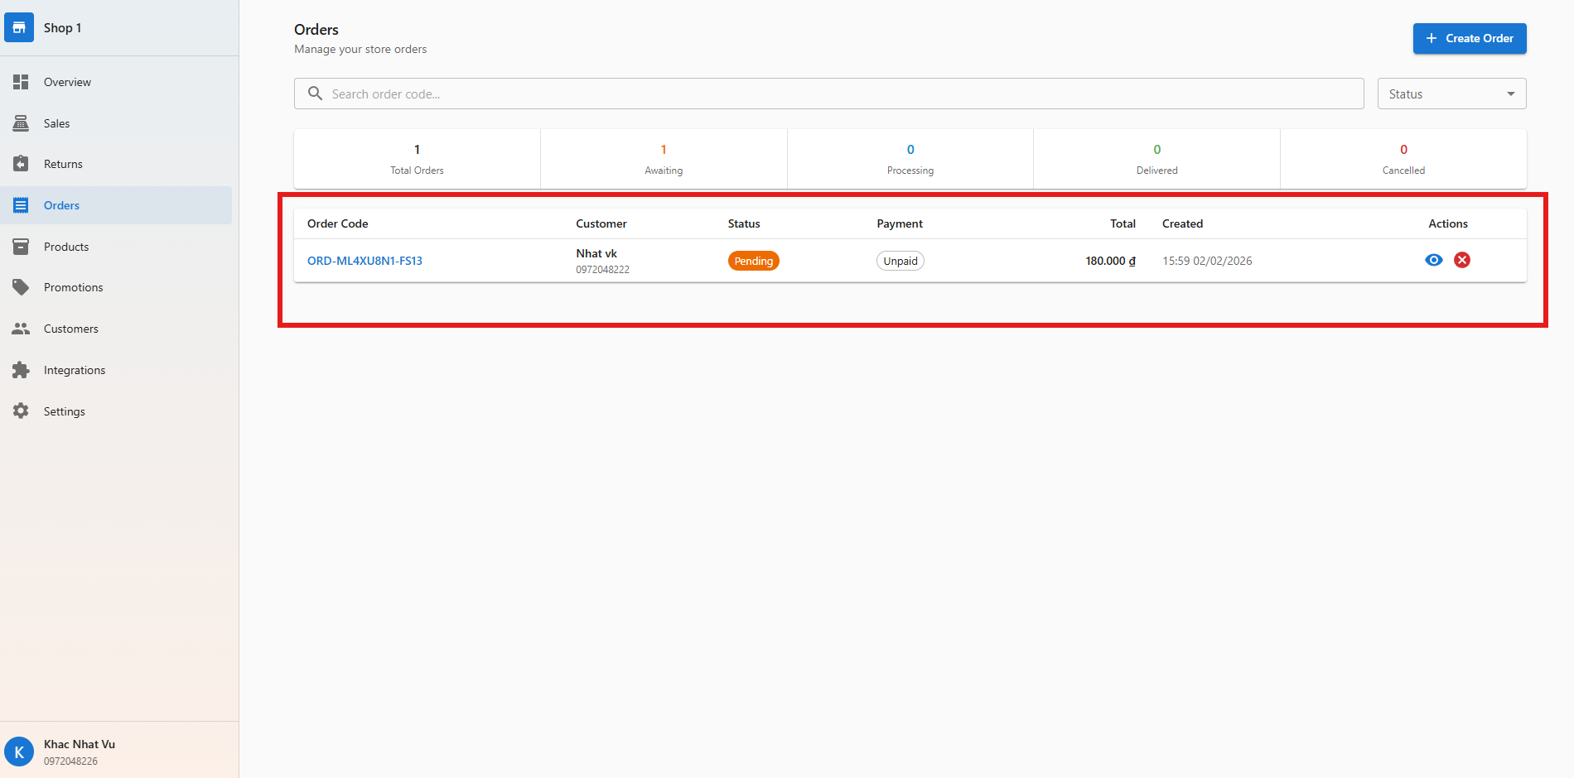Click the Pending status badge
Image resolution: width=1574 pixels, height=778 pixels.
click(754, 261)
